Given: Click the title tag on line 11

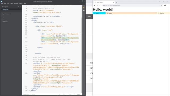Looking at the screenshot, I should point(46,16).
